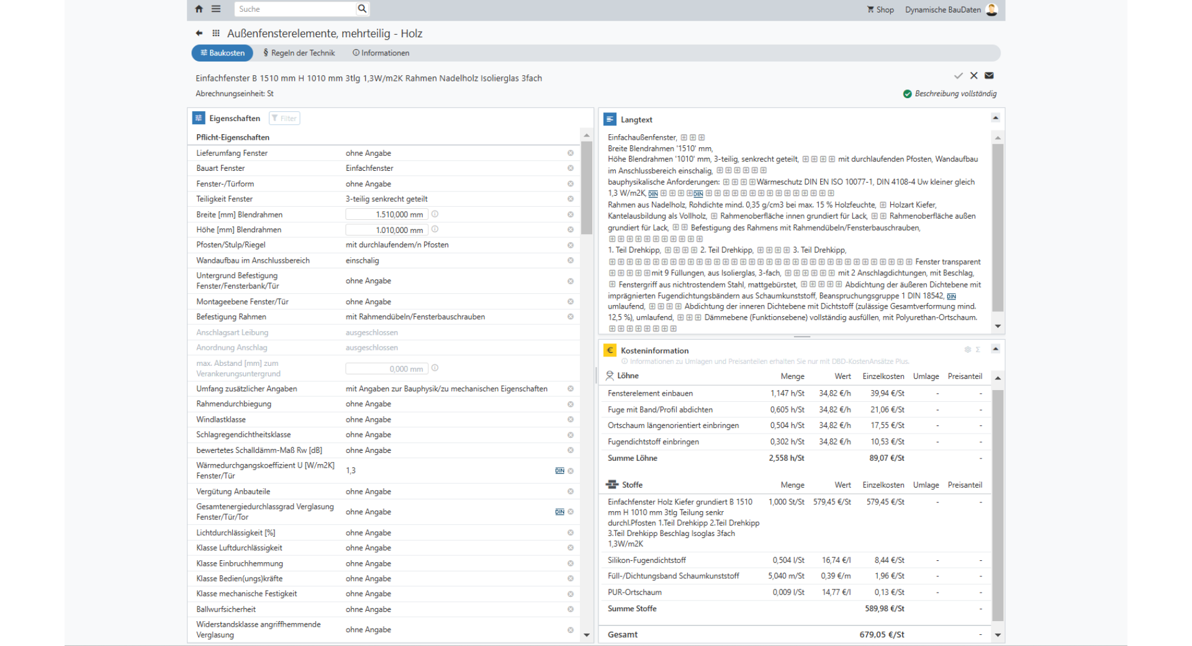1192x646 pixels.
Task: Clear the Bauart Fenster property value
Action: (570, 168)
